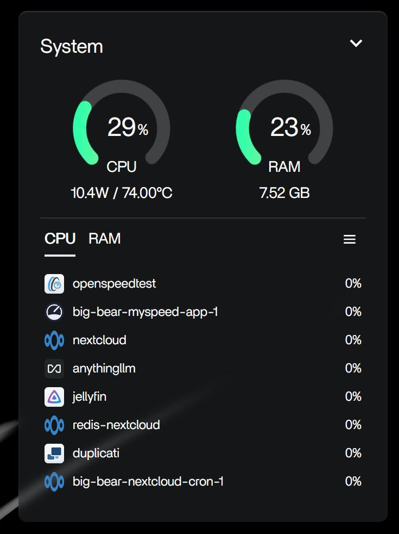399x534 pixels.
Task: Click the 10.4W / 74.00°C CPU reading
Action: point(122,193)
